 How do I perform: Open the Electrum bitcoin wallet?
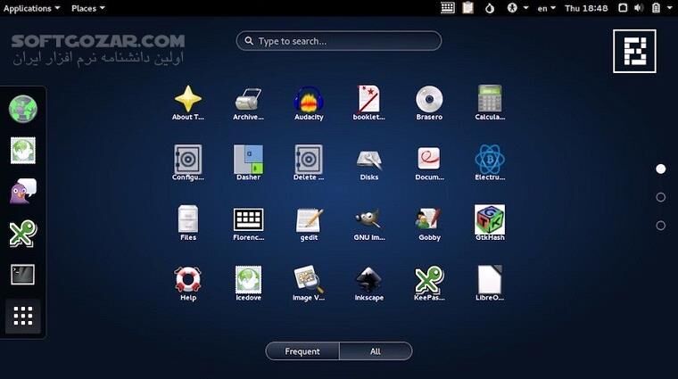[x=490, y=160]
